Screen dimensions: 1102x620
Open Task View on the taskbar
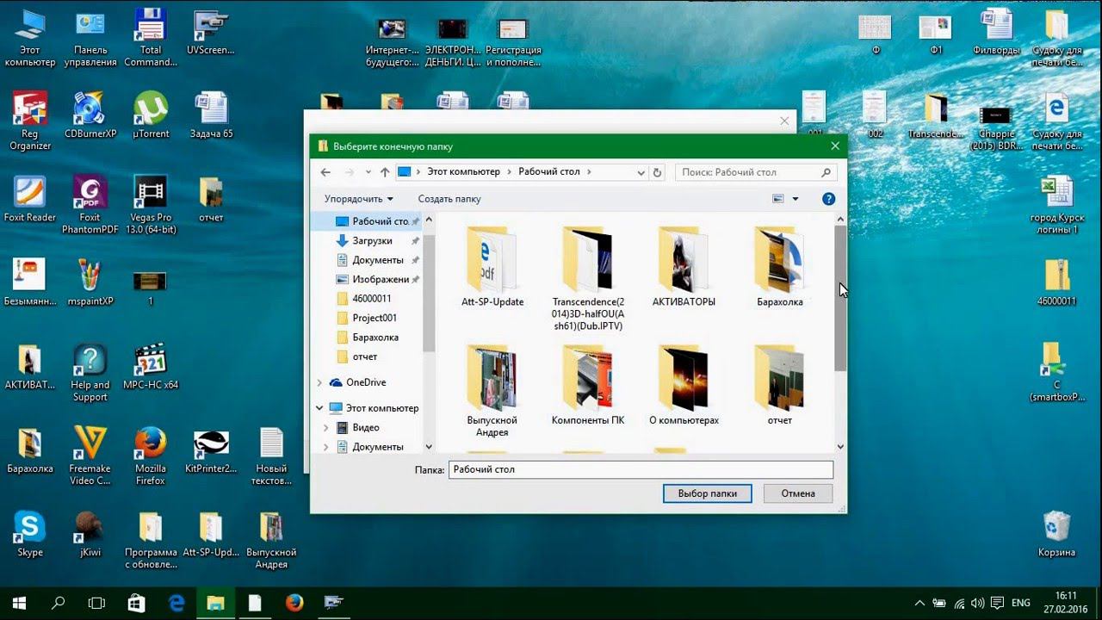97,603
